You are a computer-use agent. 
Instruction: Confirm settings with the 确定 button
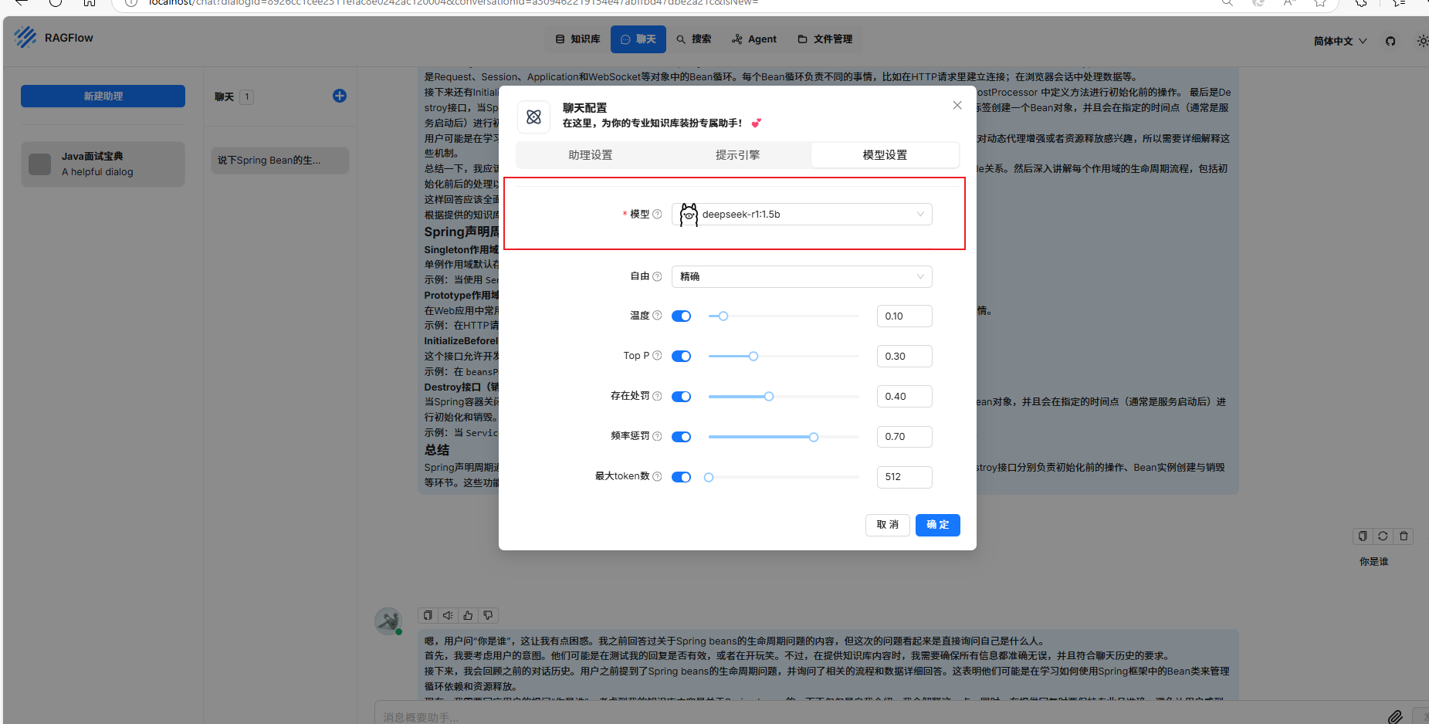[x=938, y=525]
